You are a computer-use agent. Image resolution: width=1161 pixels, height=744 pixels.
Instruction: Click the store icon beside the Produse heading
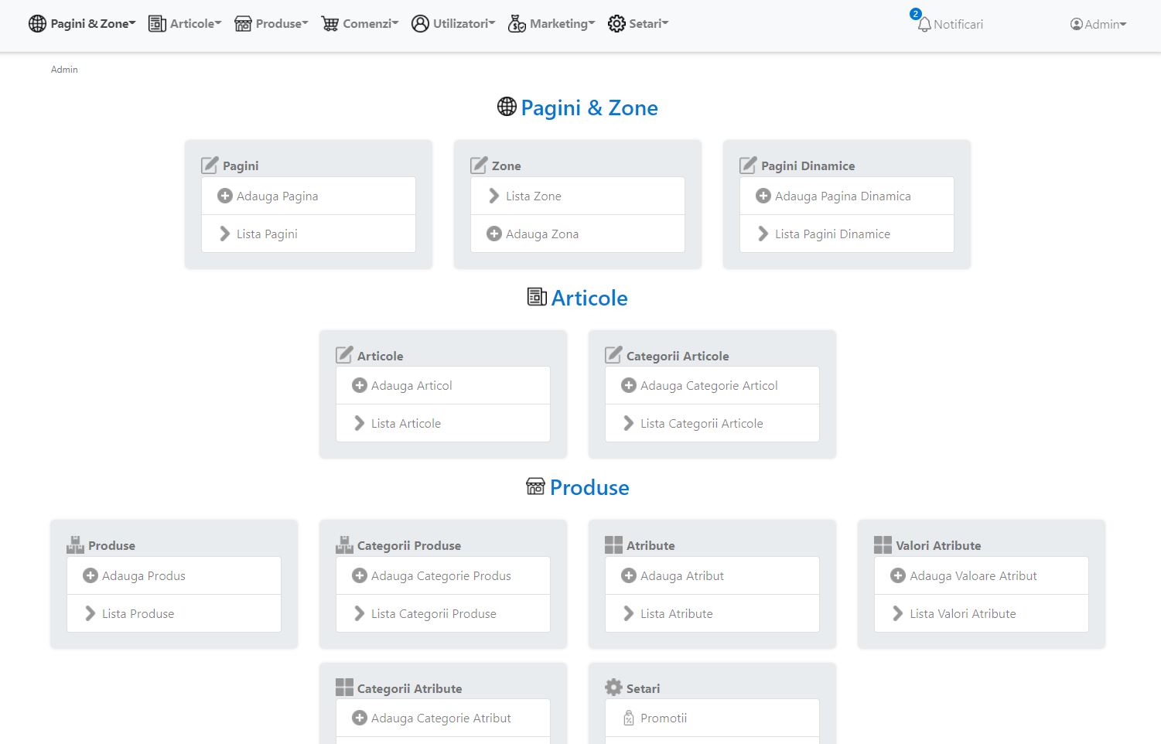pyautogui.click(x=535, y=486)
